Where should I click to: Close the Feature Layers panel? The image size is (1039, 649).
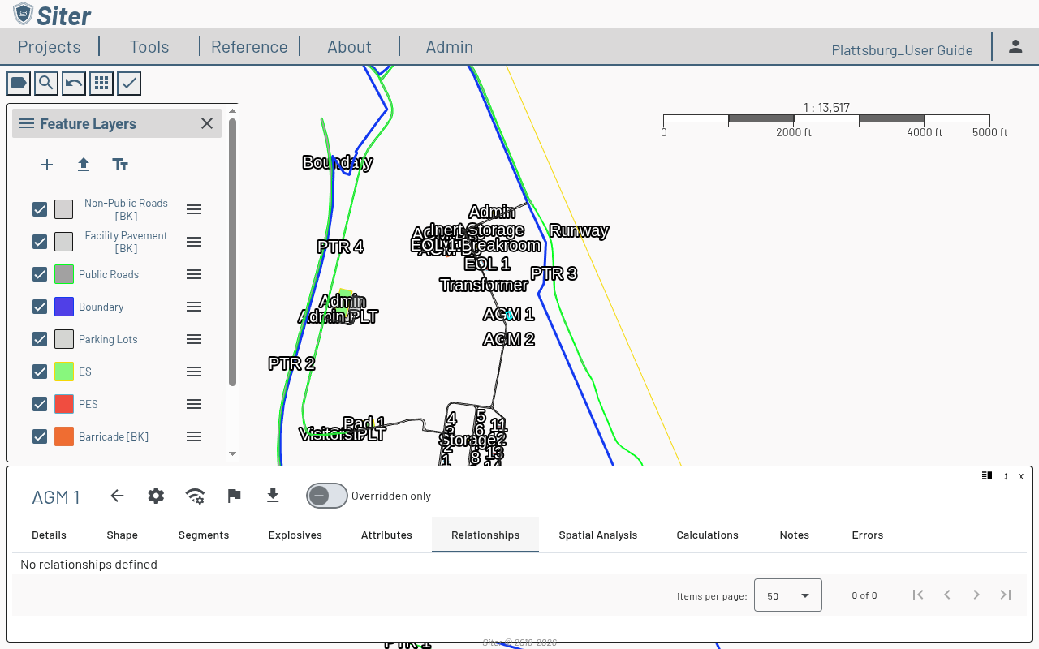click(x=207, y=123)
